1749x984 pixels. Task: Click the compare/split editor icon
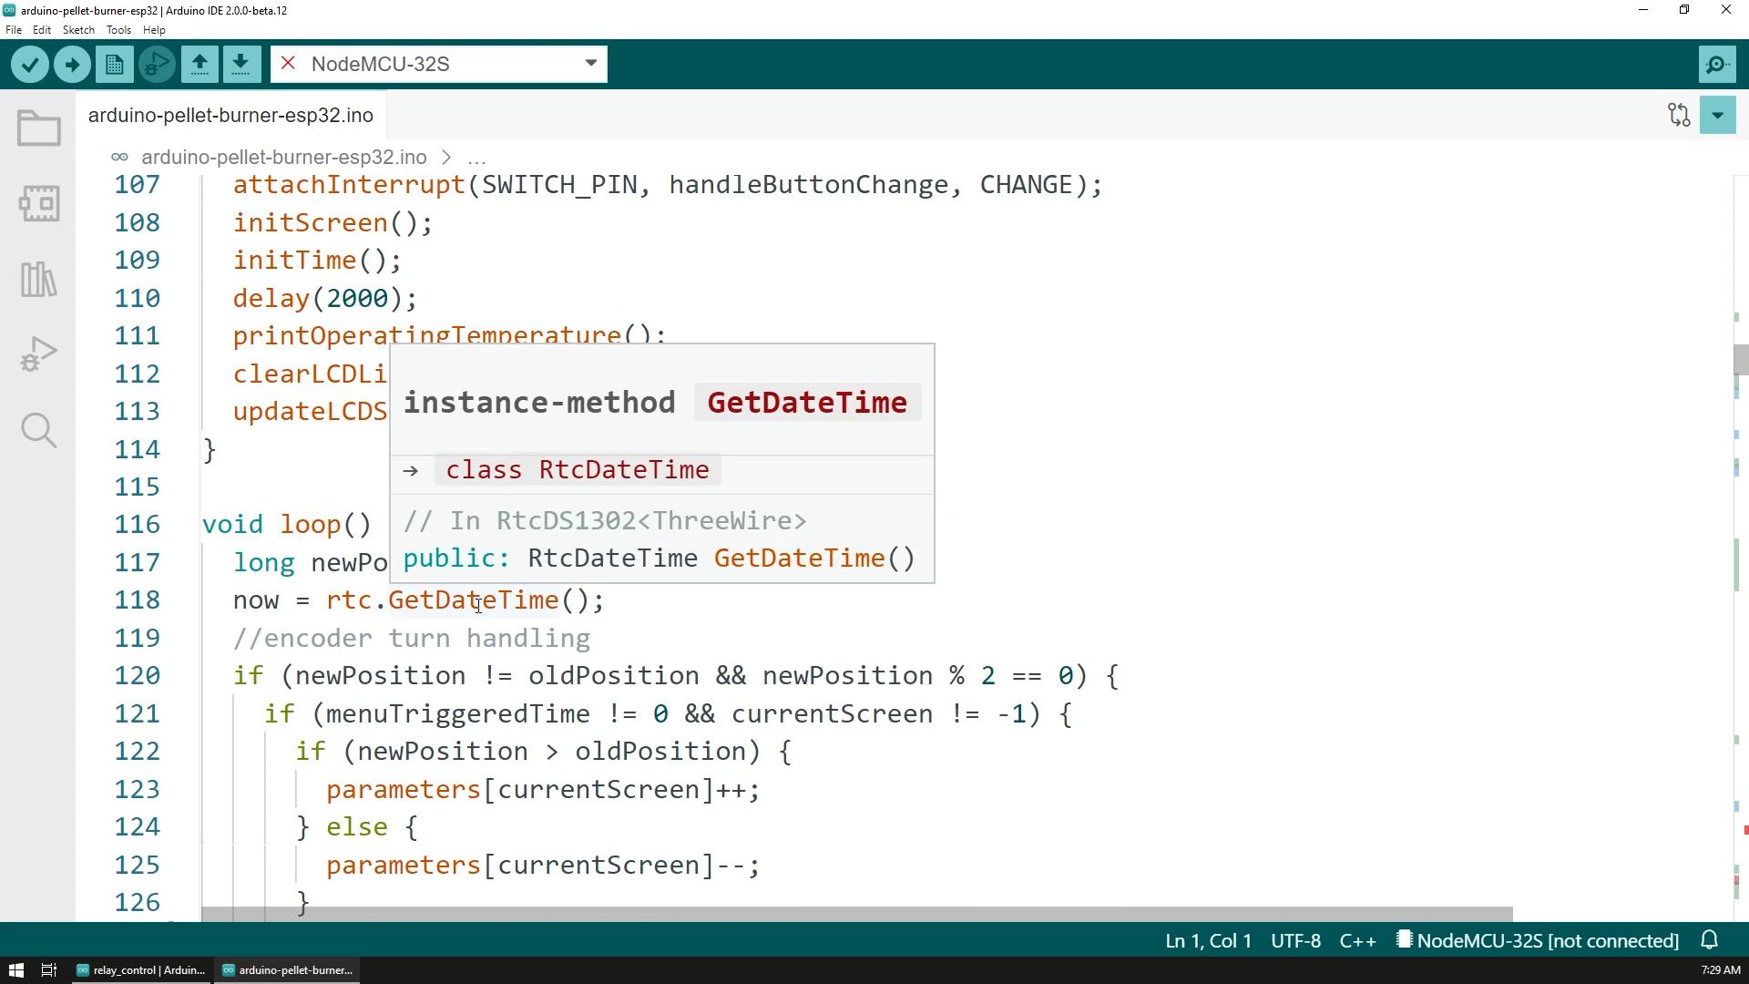pos(1679,115)
